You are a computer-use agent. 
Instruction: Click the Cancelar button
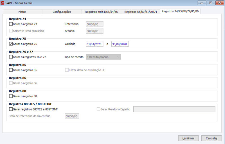[x=211, y=138]
